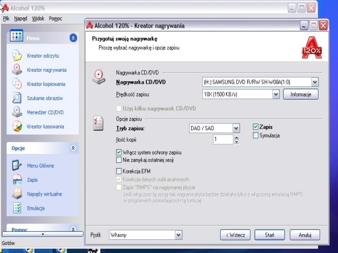Image resolution: width=338 pixels, height=253 pixels.
Task: Click the Alcohol 120% main window title icon
Action: tap(5, 8)
